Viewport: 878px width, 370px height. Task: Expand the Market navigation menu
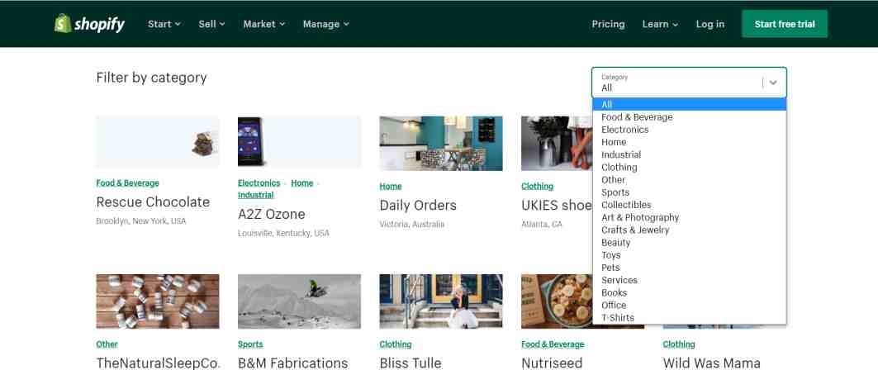pos(264,24)
